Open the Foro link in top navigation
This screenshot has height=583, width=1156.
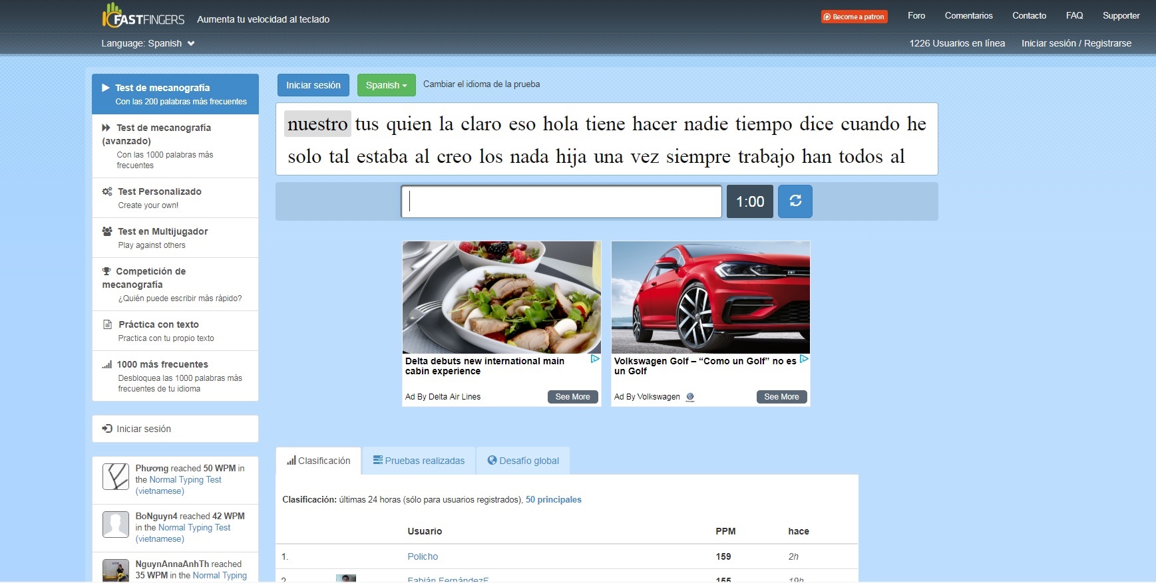tap(916, 16)
